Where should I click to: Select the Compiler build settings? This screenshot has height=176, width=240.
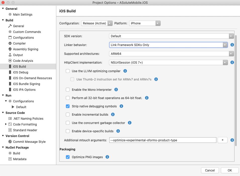click(x=19, y=43)
